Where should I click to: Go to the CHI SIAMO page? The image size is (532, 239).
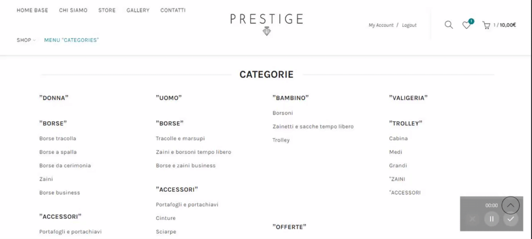(73, 11)
